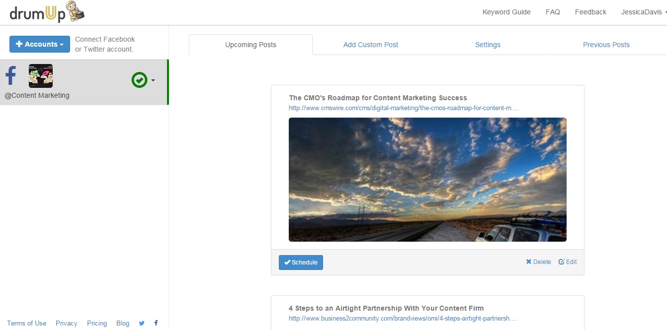Viewport: 667px width, 330px height.
Task: Expand the dropdown arrow beside green checkmark
Action: [153, 80]
